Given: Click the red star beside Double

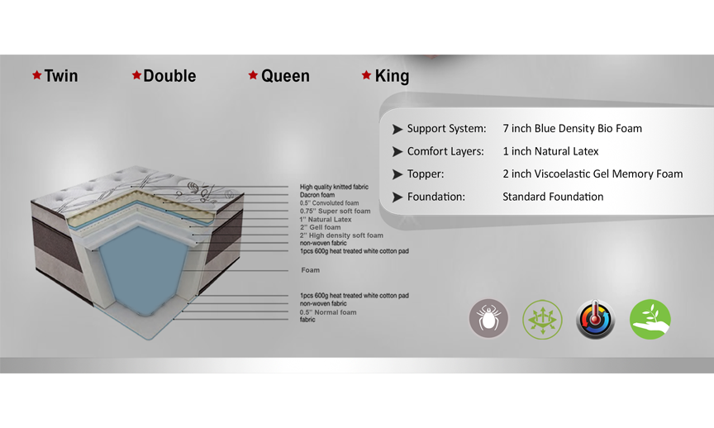Looking at the screenshot, I should [136, 75].
